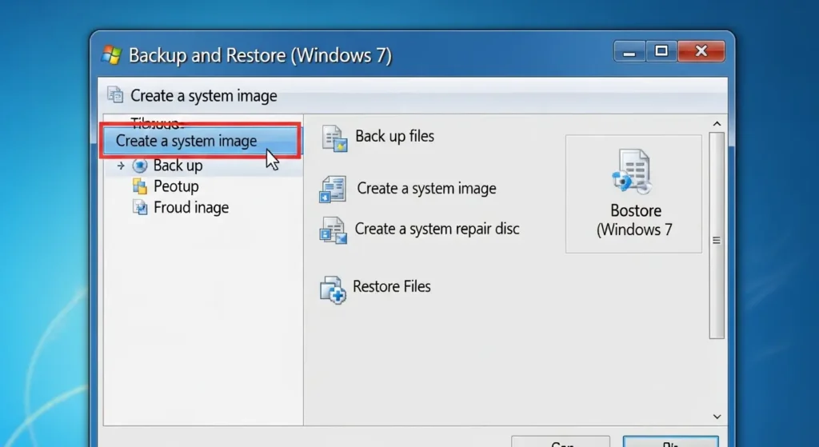This screenshot has width=819, height=447.
Task: Click the document icon beside the header
Action: pyautogui.click(x=115, y=94)
